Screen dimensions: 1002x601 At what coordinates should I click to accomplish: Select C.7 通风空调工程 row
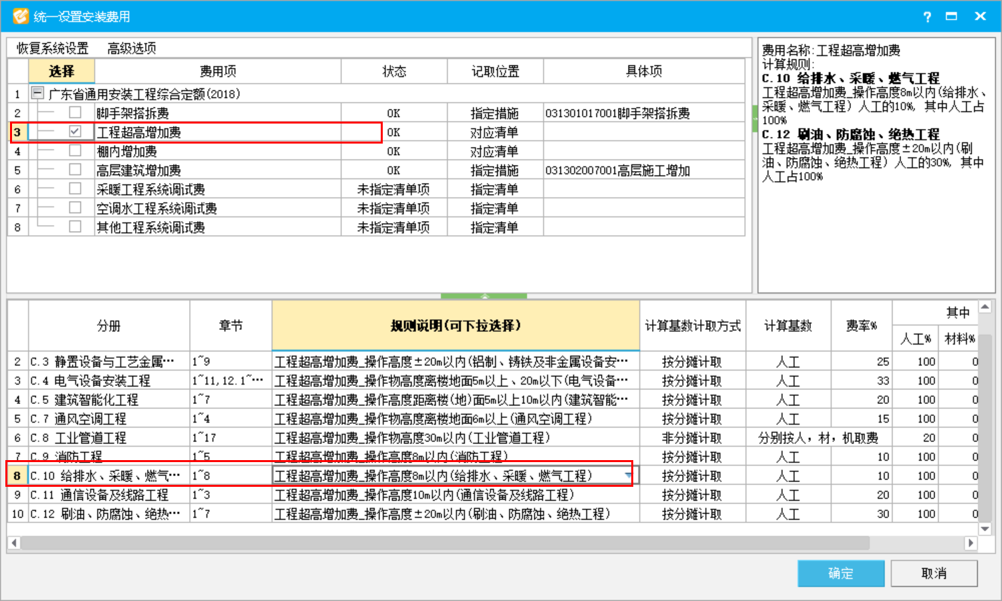pyautogui.click(x=78, y=419)
